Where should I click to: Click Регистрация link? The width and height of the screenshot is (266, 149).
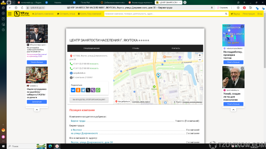tap(249, 14)
